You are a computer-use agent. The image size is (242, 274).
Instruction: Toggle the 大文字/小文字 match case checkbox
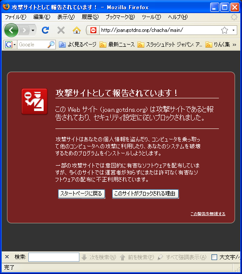click(x=214, y=257)
